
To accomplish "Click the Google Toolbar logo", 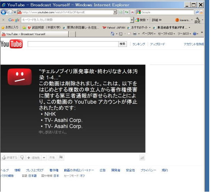I will point(14,20).
